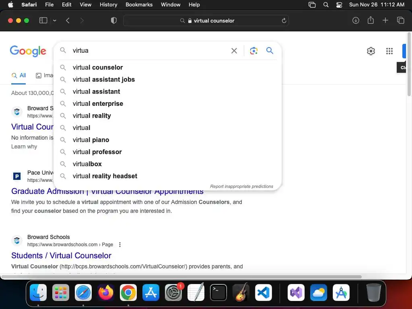Viewport: 412px width, 309px height.
Task: Click the blue search magnifier button
Action: (270, 50)
